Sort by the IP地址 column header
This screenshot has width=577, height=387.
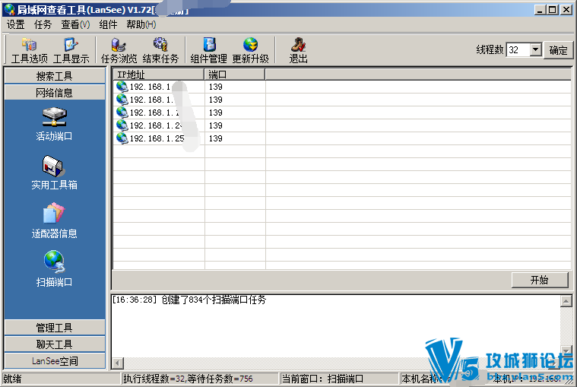(x=159, y=75)
